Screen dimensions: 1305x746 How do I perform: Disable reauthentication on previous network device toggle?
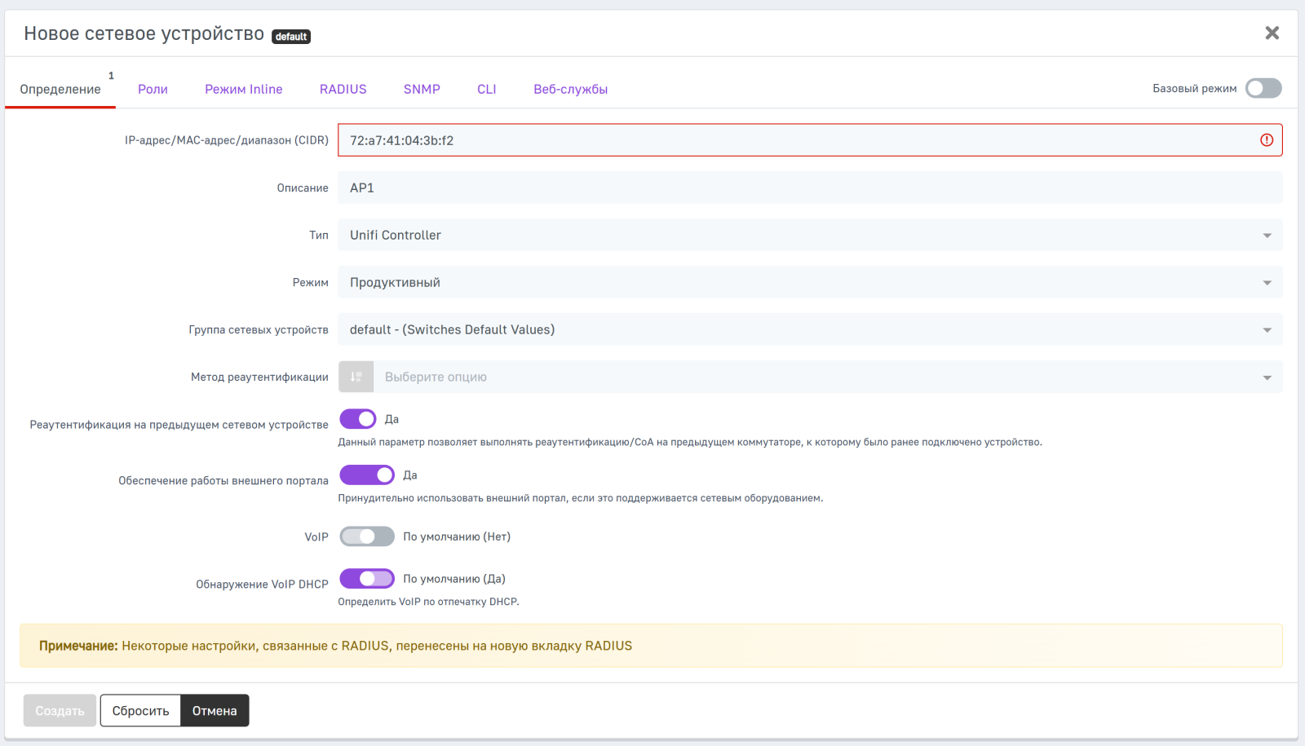(x=358, y=419)
